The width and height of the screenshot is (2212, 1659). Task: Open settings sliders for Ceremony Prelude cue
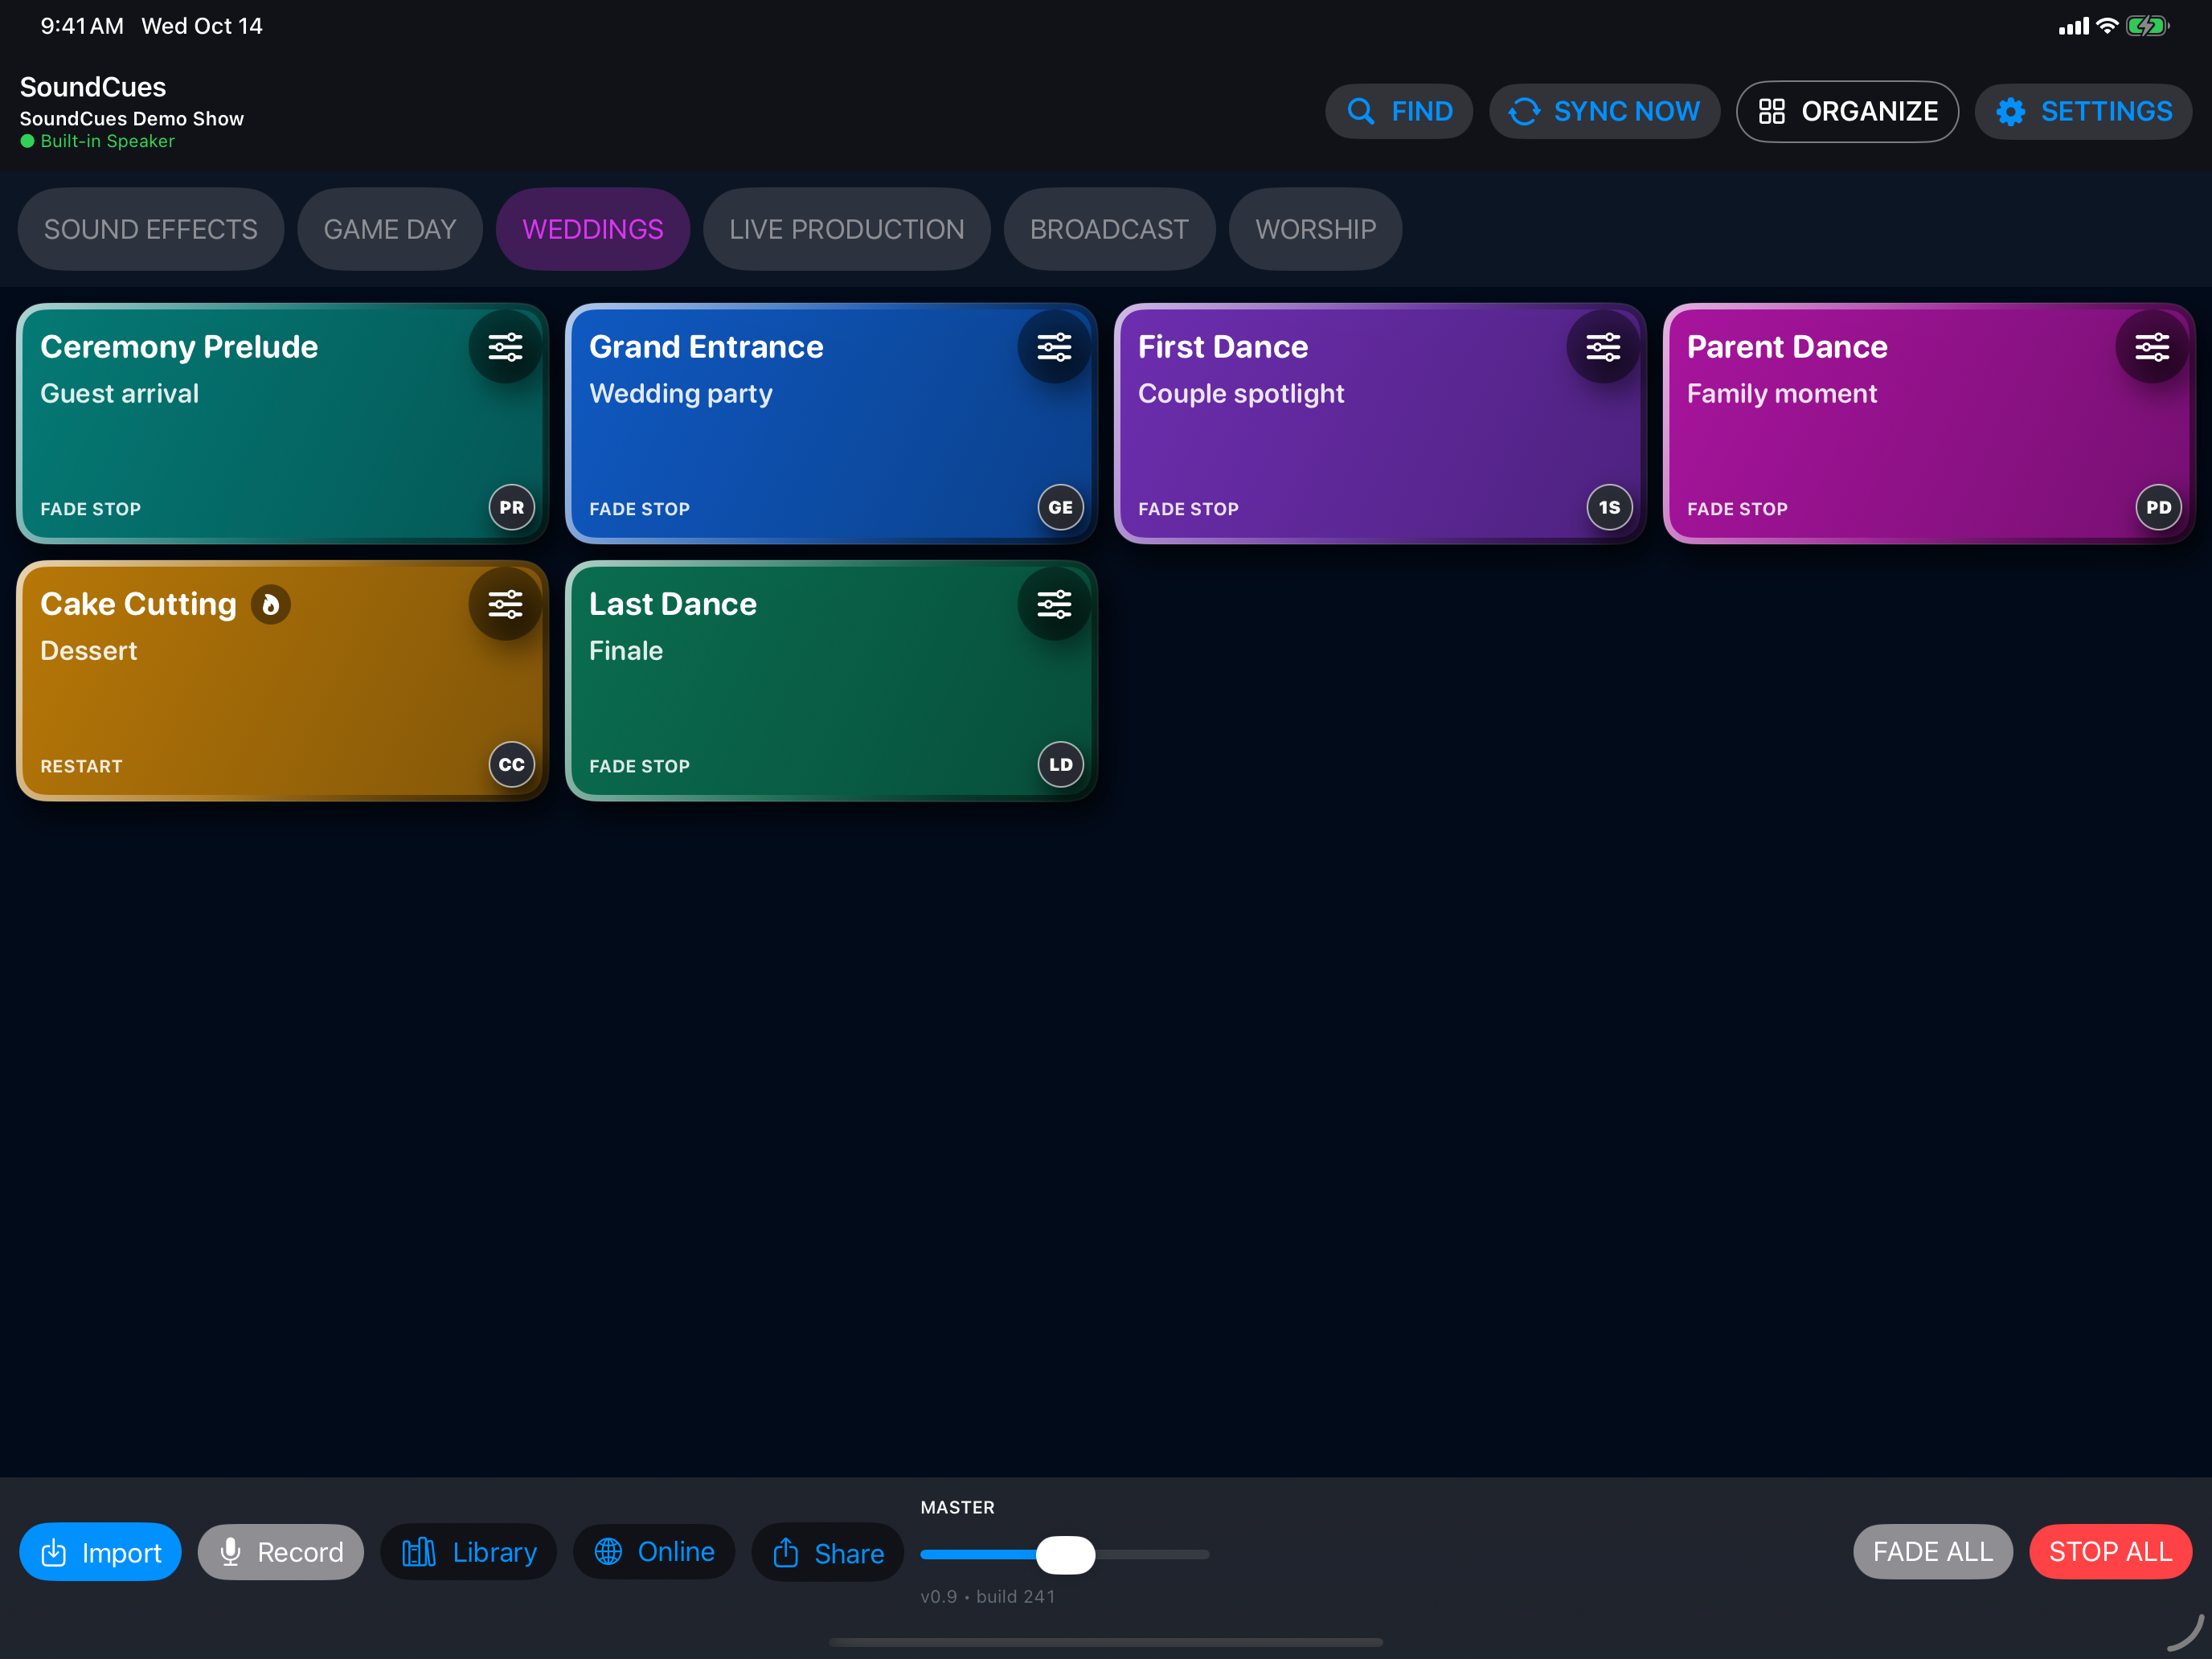click(505, 347)
